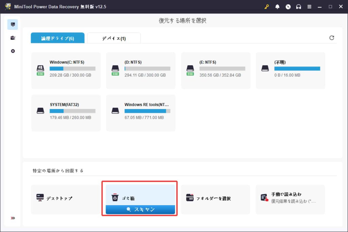Click the unknown partition drive icon
The height and width of the screenshot is (232, 348).
click(265, 68)
